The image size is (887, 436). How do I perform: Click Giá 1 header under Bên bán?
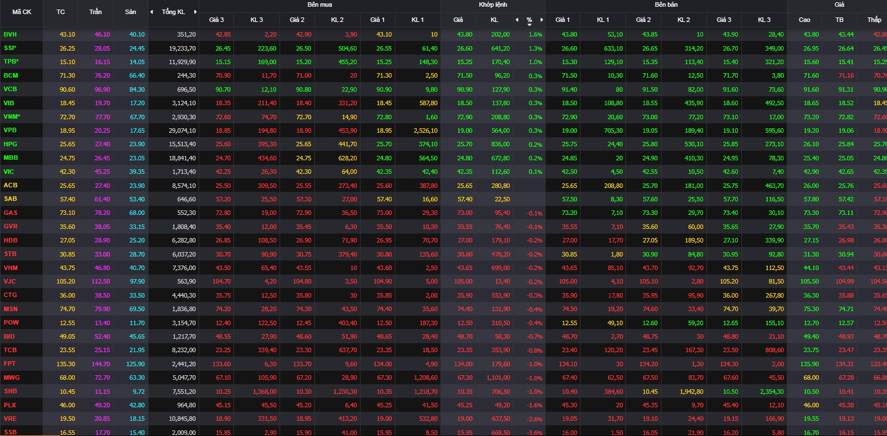562,20
